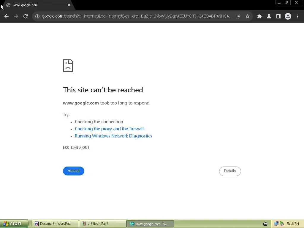The width and height of the screenshot is (304, 228).
Task: Click the address bar URL
Action: coord(137,16)
